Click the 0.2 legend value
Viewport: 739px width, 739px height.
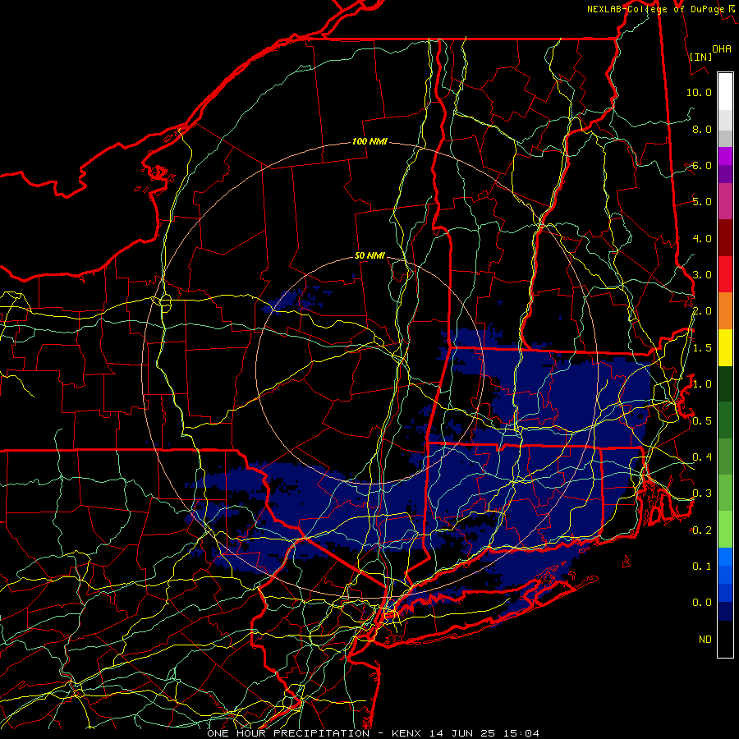pos(702,530)
